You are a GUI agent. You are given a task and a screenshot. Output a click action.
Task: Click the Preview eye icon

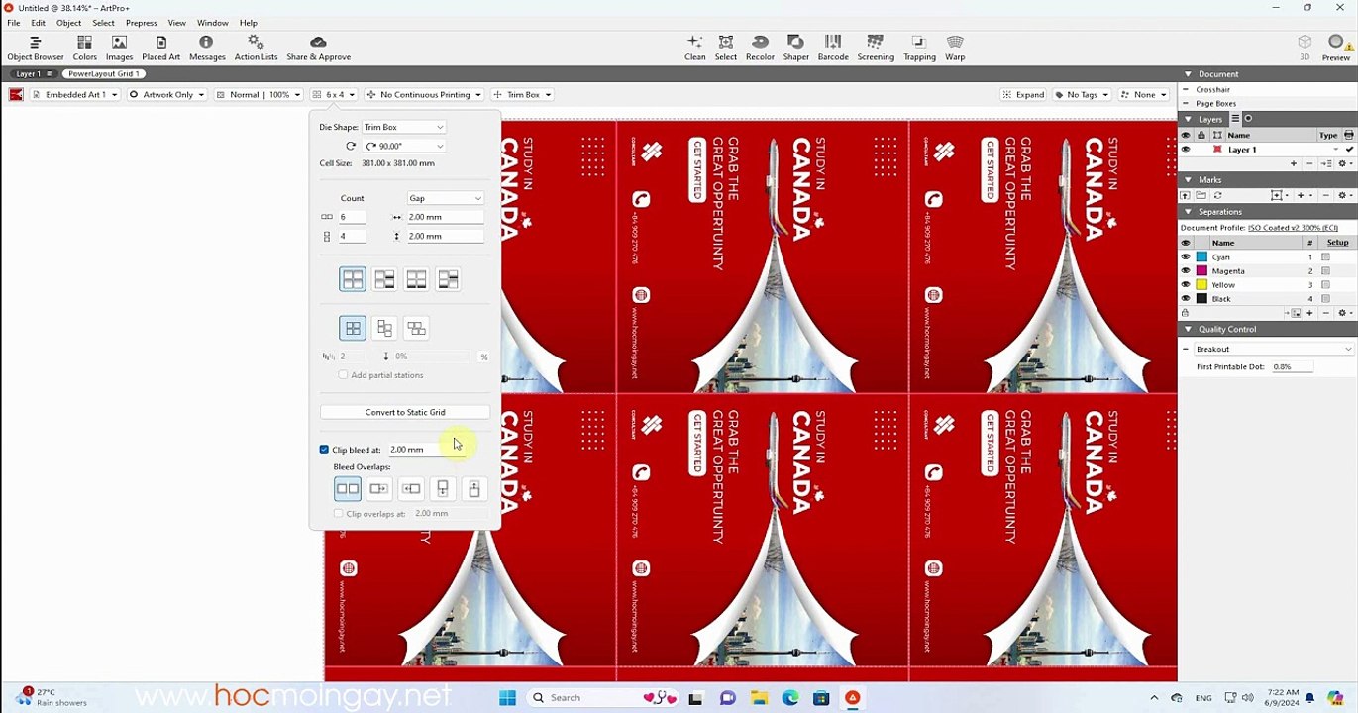1335,48
